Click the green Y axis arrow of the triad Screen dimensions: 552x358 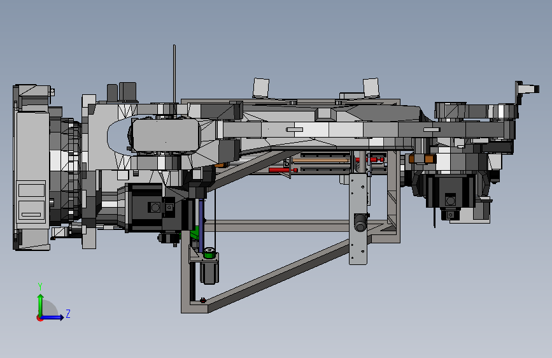tap(41, 304)
